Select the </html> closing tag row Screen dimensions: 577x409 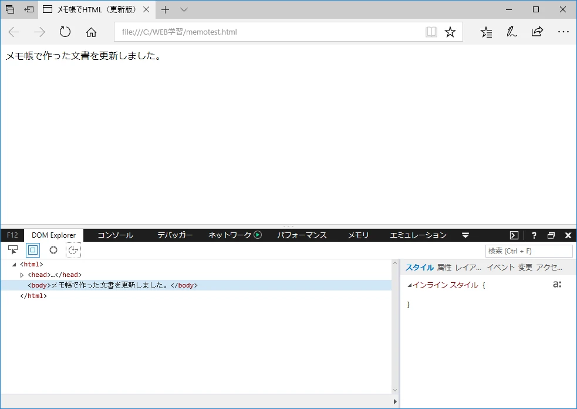(x=196, y=296)
